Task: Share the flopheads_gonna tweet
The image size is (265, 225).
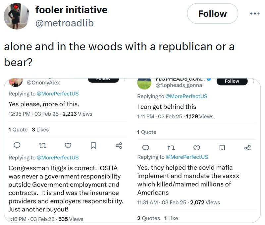Action: point(247,147)
